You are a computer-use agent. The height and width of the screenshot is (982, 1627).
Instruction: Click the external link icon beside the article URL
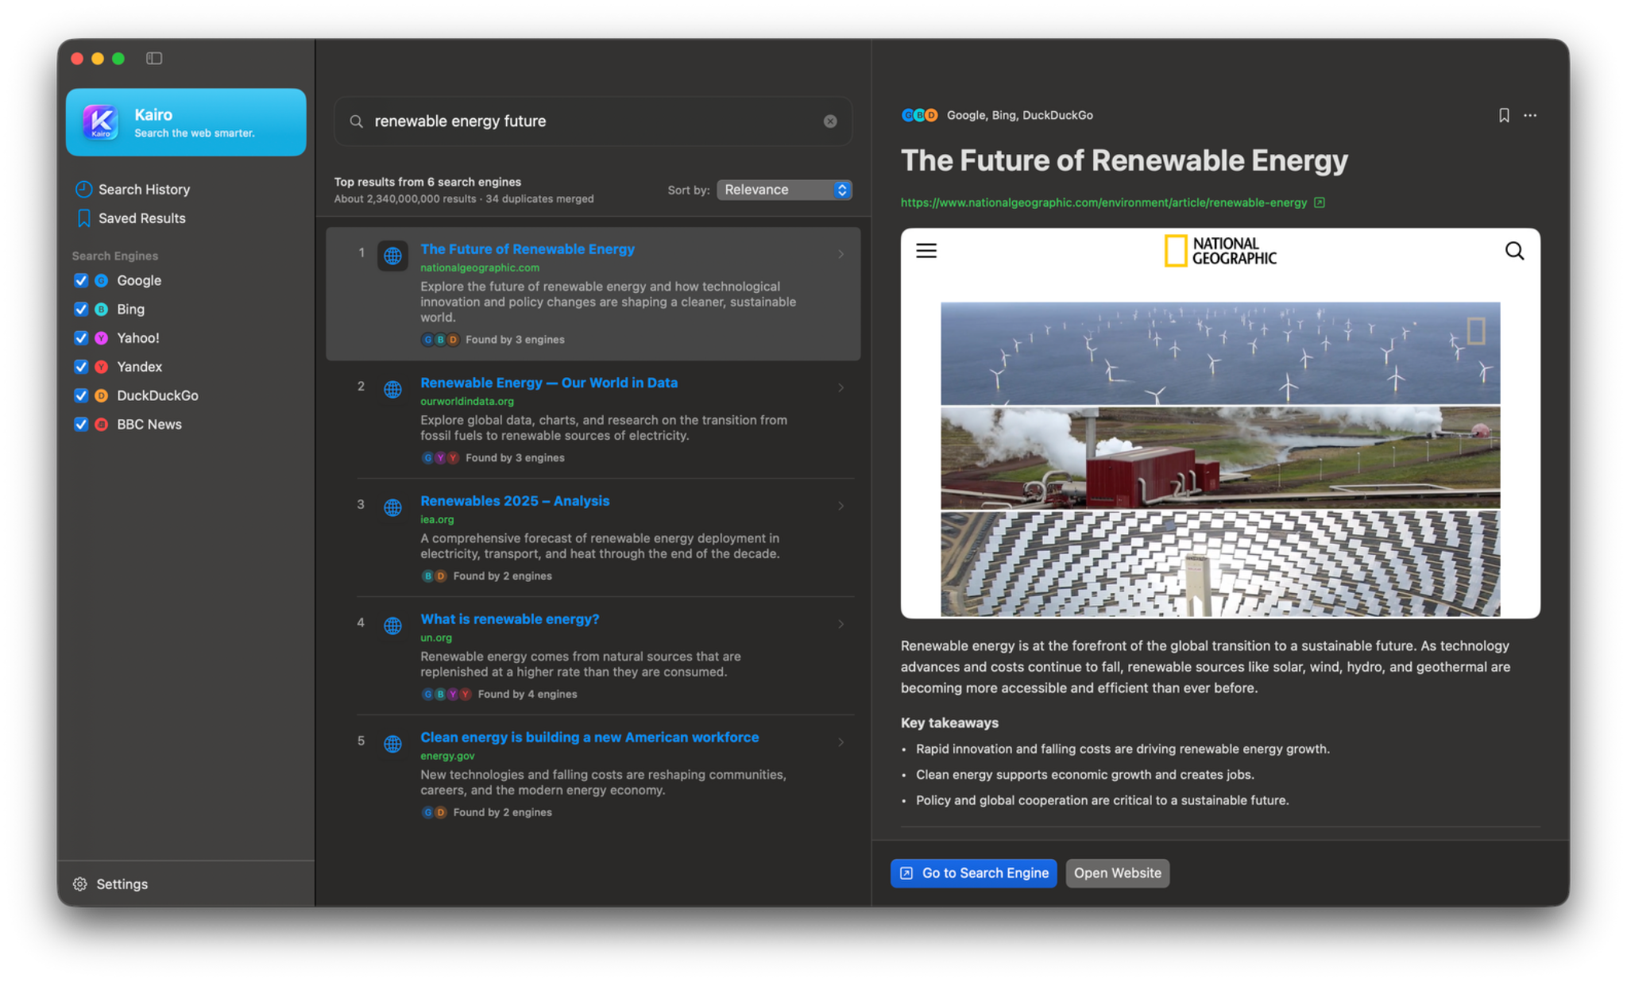tap(1320, 202)
